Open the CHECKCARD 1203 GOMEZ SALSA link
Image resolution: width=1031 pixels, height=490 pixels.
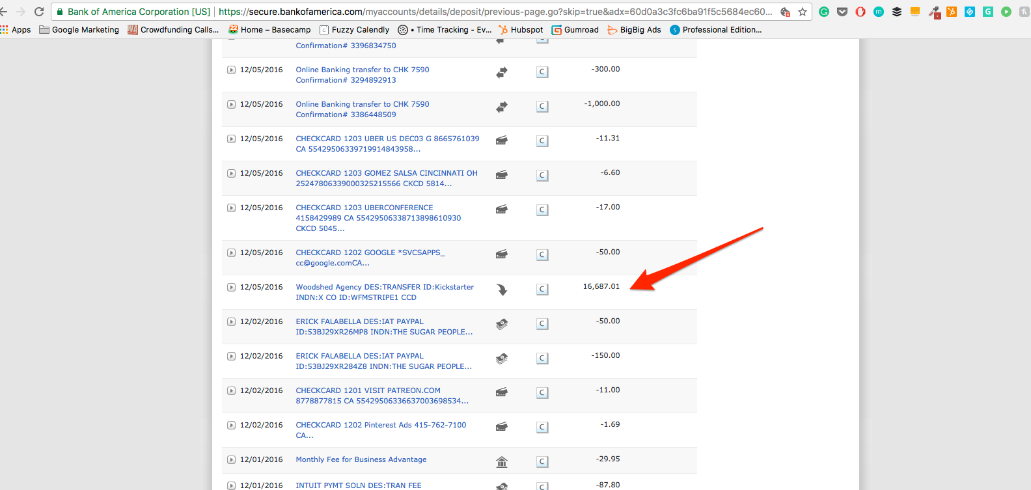(x=387, y=178)
